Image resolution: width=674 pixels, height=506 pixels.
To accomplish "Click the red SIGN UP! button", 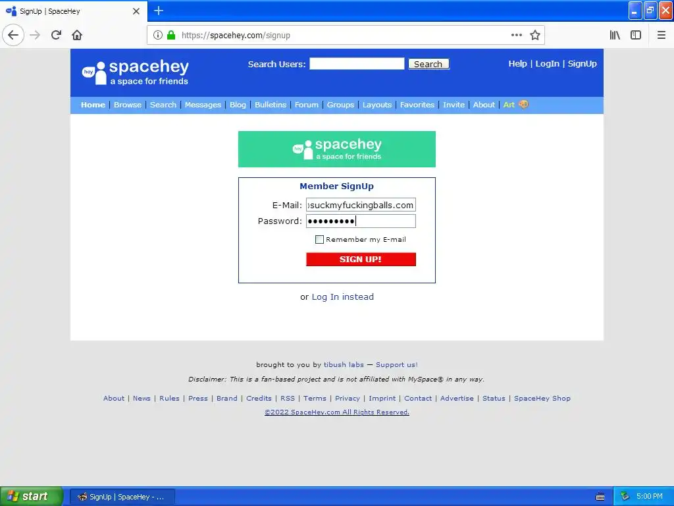I will (x=361, y=260).
